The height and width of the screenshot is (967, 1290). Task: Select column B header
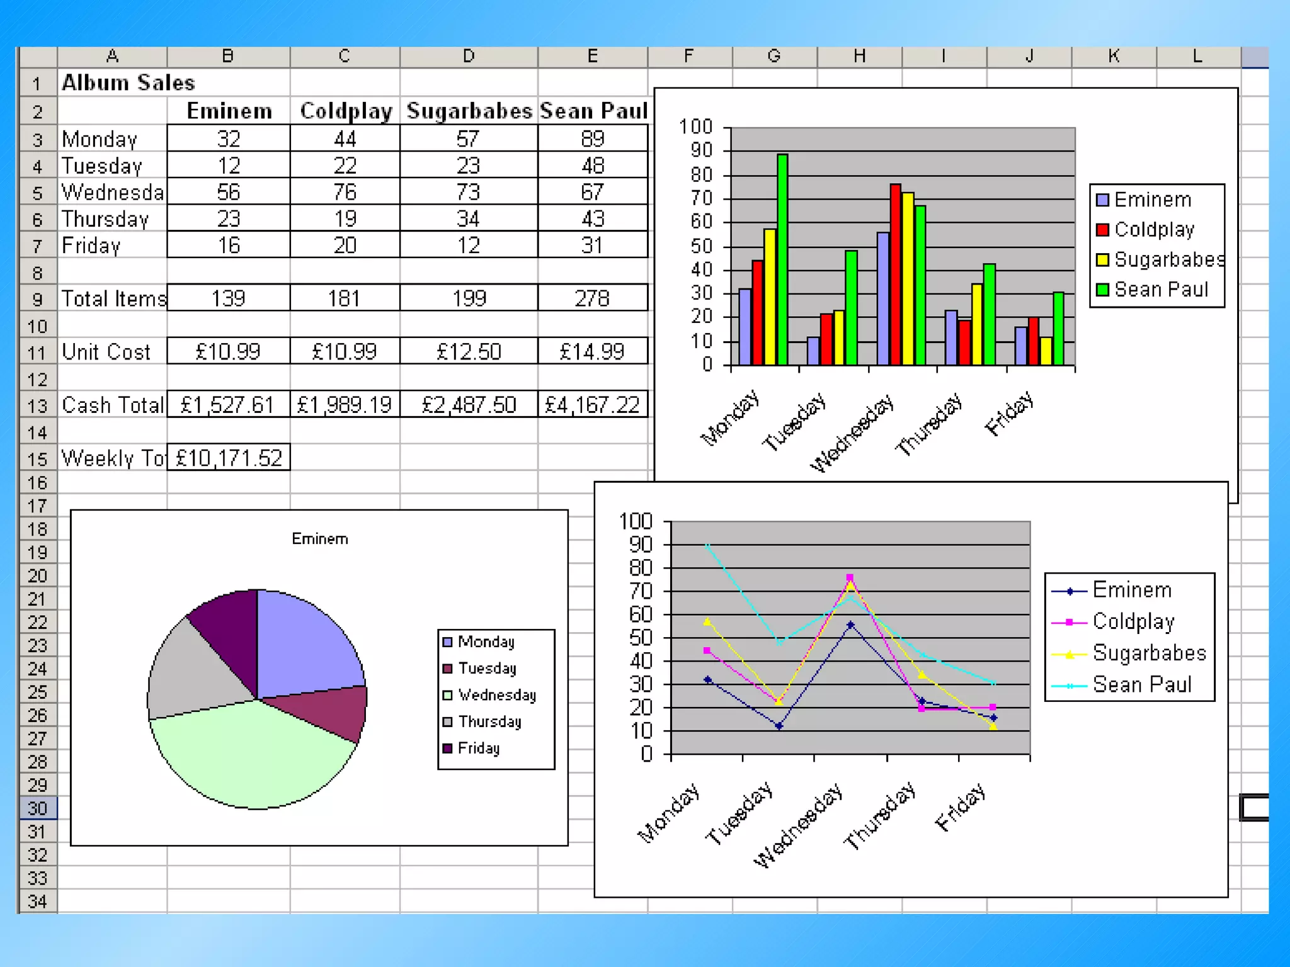pyautogui.click(x=228, y=57)
